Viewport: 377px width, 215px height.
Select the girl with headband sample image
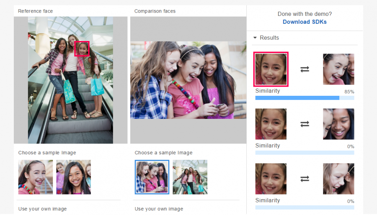36,177
